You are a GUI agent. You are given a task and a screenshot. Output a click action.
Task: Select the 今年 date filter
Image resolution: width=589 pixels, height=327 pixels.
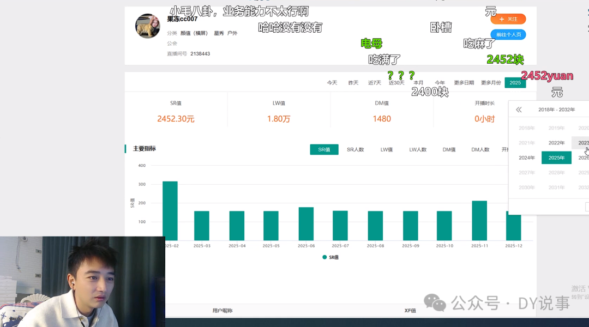pos(440,83)
